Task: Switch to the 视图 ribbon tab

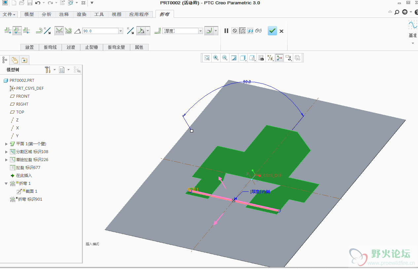Action: [x=117, y=14]
